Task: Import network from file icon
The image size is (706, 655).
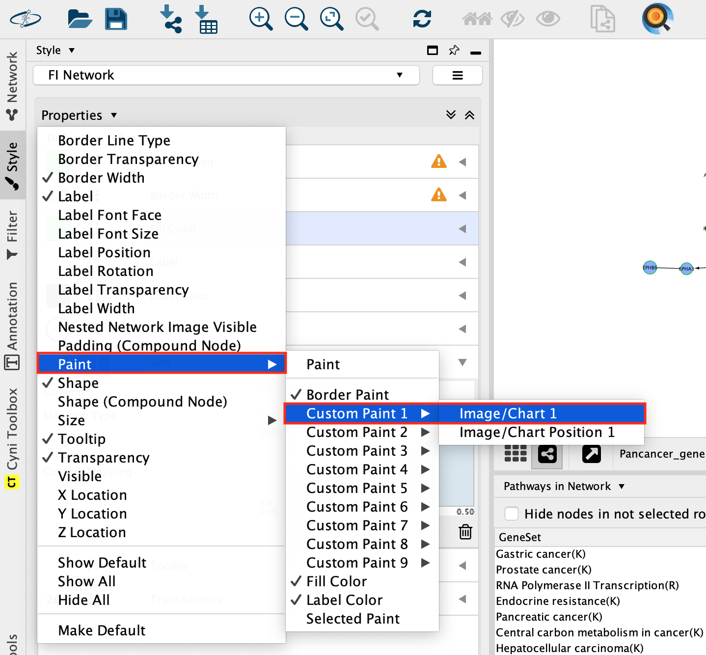Action: click(x=171, y=19)
